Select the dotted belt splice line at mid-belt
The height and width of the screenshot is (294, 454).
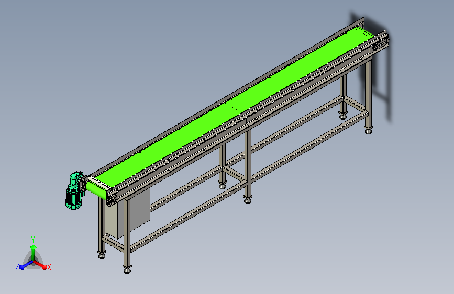click(x=234, y=106)
